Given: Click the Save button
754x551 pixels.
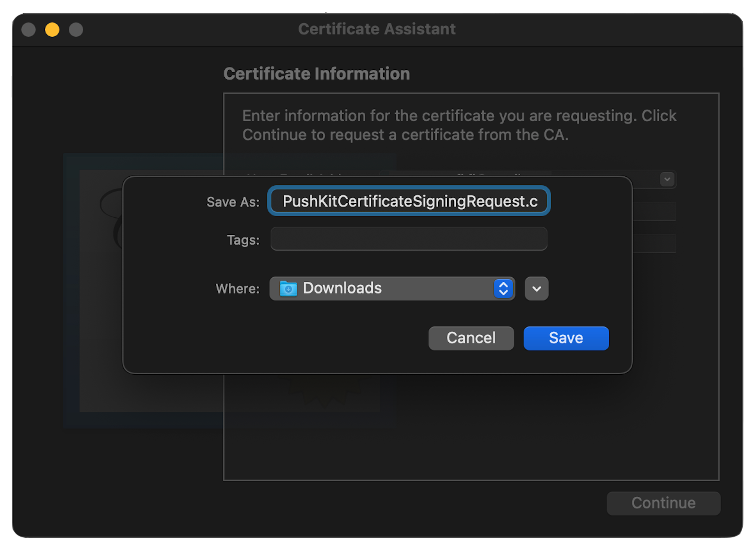Looking at the screenshot, I should [x=566, y=338].
